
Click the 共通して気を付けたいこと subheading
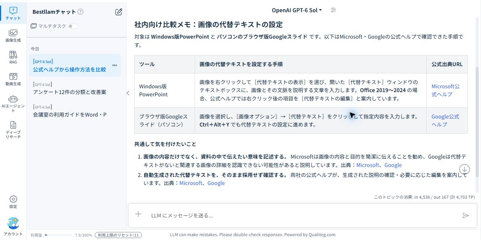click(x=165, y=144)
